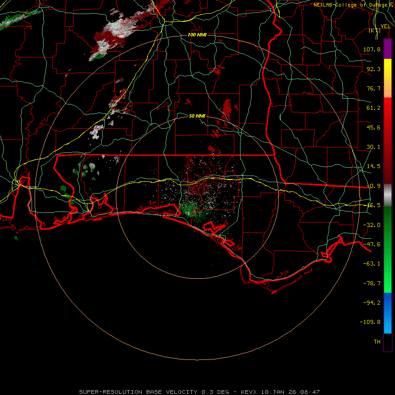Click the 92.3 legend value
395x395 pixels.
[x=373, y=69]
